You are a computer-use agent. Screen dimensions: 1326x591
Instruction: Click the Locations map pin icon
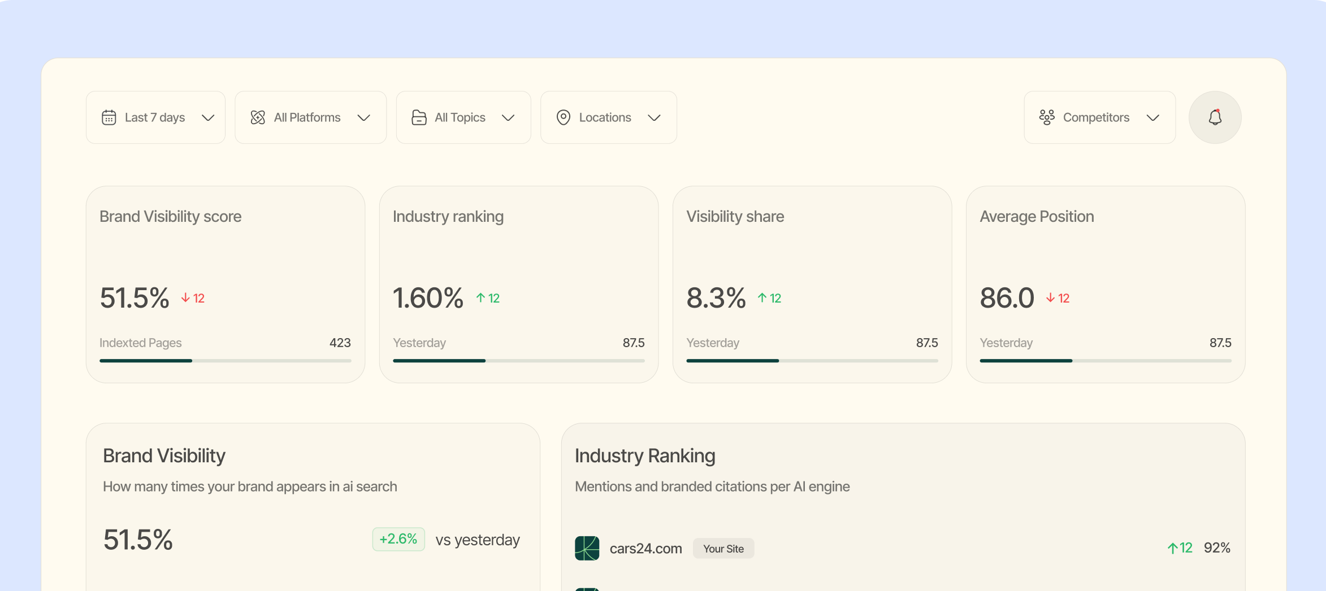click(x=563, y=117)
